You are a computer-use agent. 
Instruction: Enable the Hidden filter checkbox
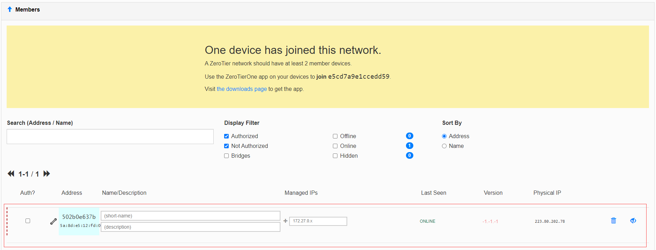[x=335, y=156]
